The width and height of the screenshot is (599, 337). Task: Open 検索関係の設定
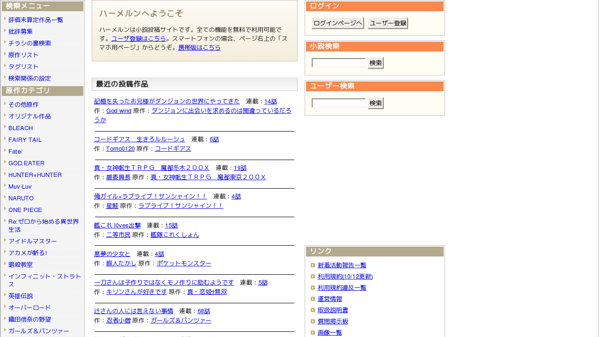29,78
